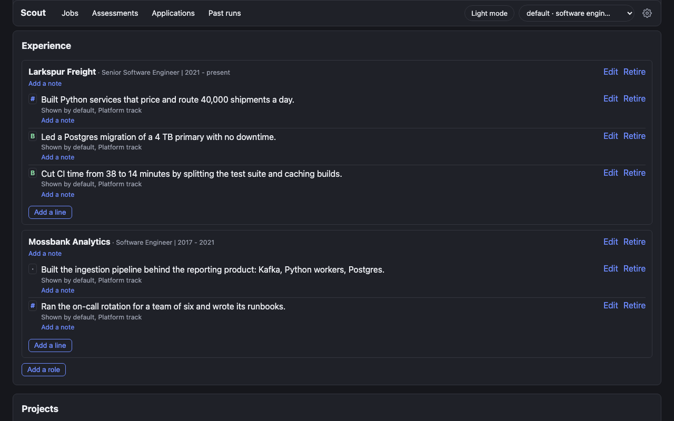The height and width of the screenshot is (421, 674).
Task: Click the B badge beside the CI time line
Action: point(33,173)
